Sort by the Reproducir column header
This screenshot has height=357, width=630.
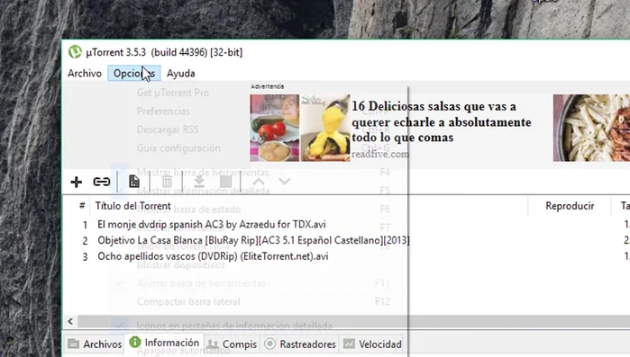point(570,206)
